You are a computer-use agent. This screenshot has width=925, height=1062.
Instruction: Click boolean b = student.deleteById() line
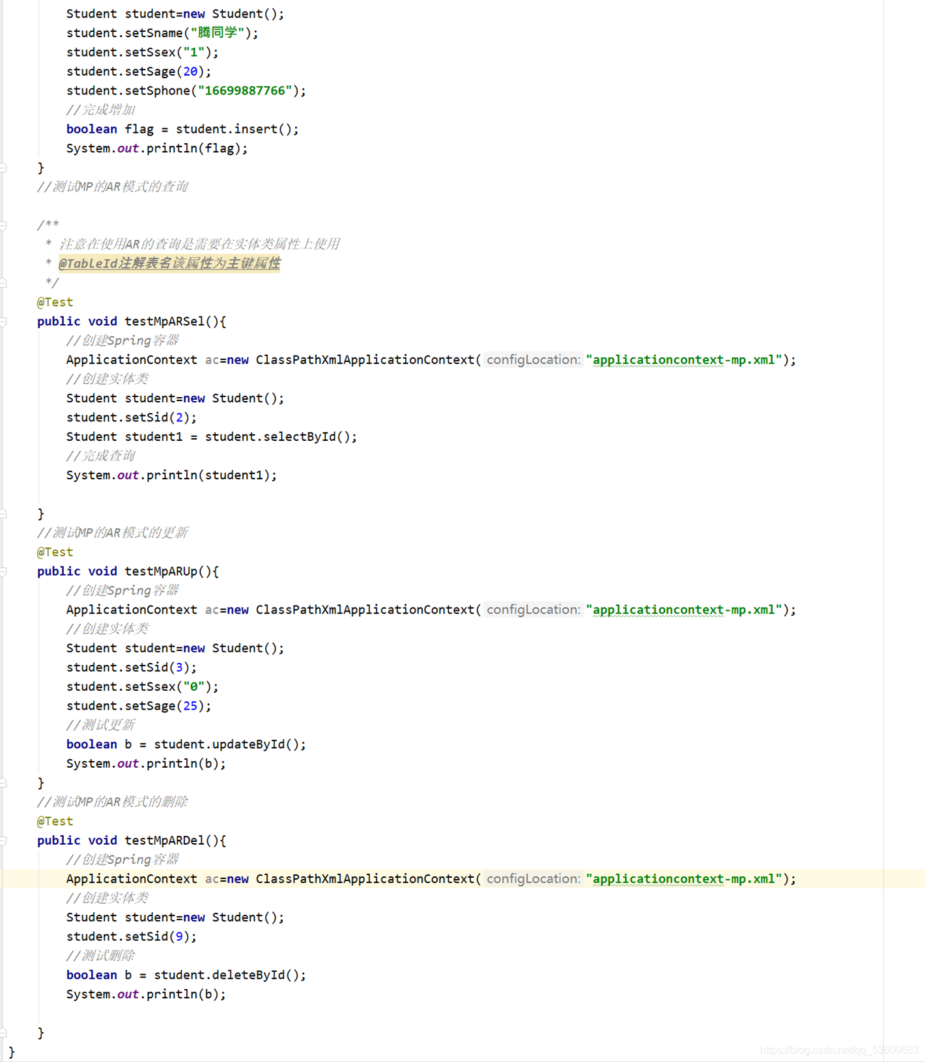186,975
